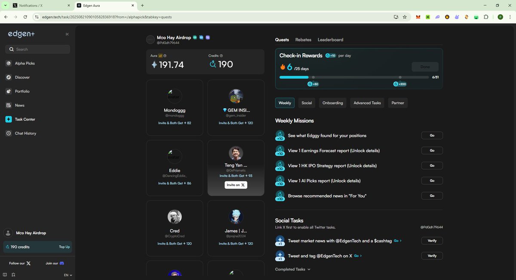Open the tab search dropdown arrow
This screenshot has width=516, height=280.
5,5
